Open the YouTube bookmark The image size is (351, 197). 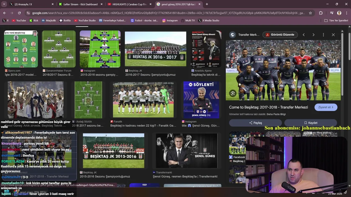tap(19, 21)
